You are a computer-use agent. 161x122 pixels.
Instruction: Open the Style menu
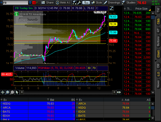[96, 3]
